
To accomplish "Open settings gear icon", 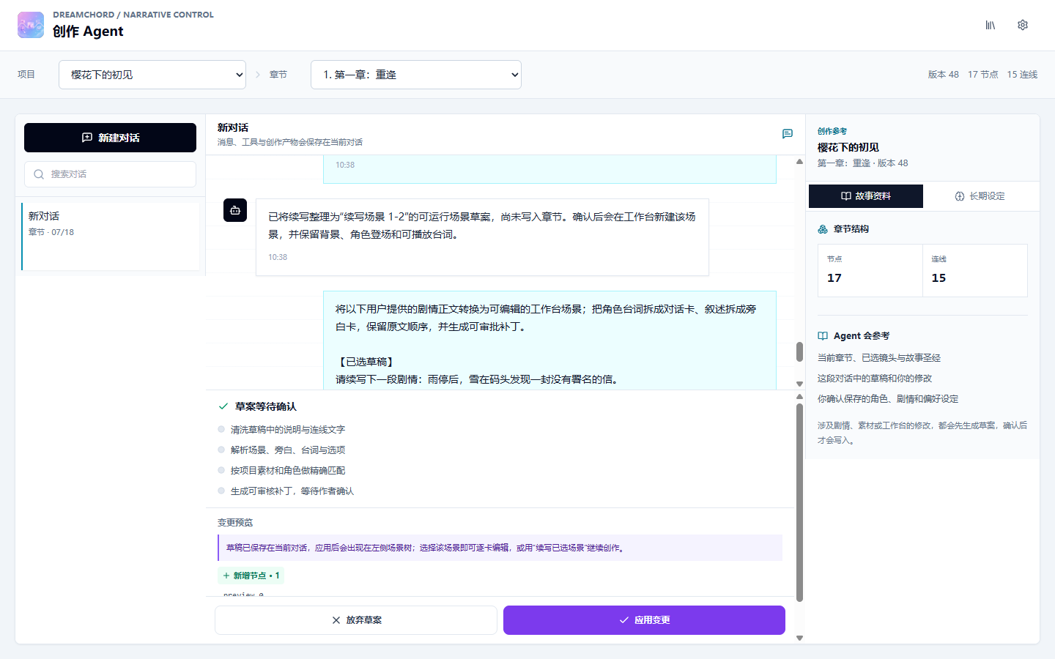I will coord(1023,25).
